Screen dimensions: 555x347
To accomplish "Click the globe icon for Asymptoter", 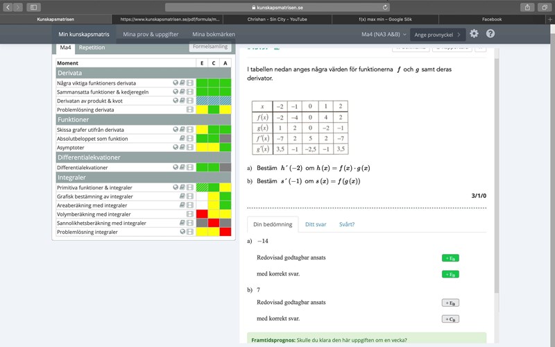I will (x=176, y=148).
